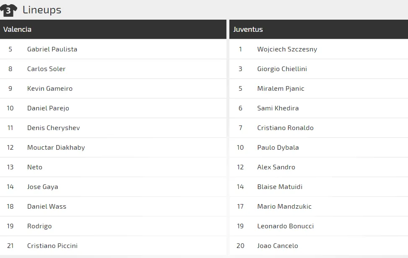Select Daniel Parejo in Valencia lineup
Screen dimensions: 408x258
48,108
